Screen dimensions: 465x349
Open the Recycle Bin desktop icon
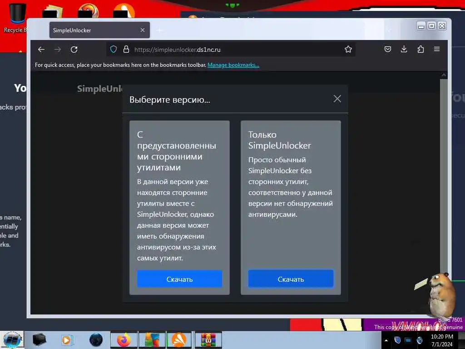pos(17,18)
